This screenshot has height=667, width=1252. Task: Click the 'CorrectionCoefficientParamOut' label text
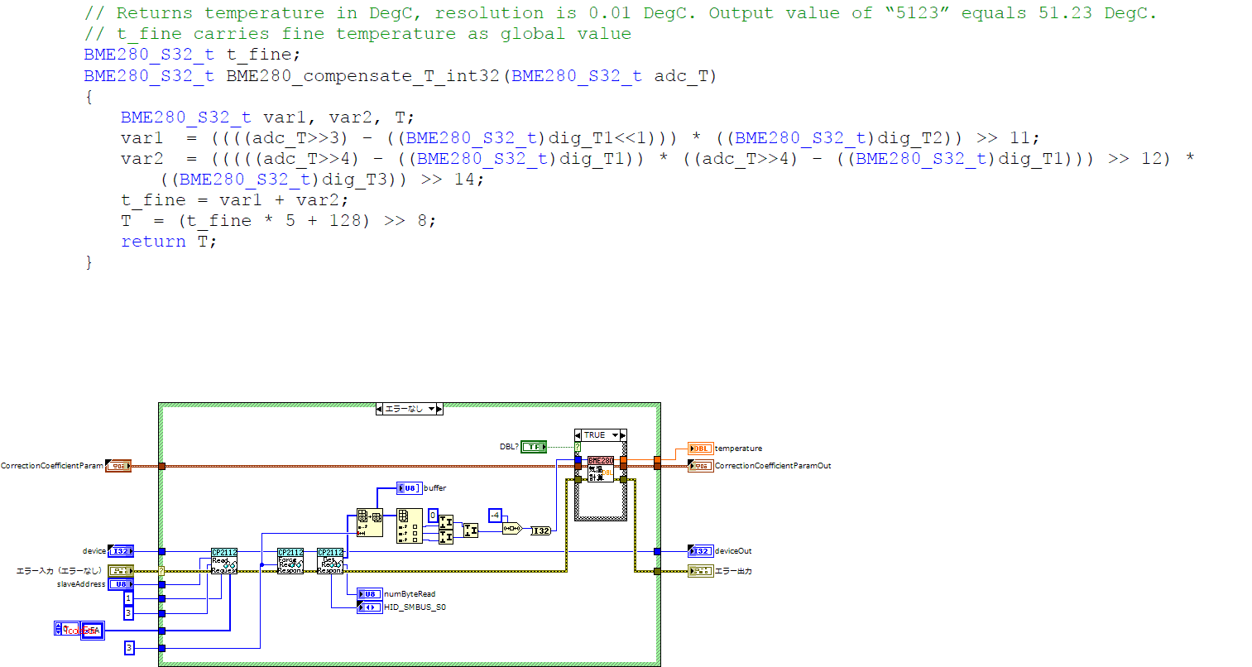[773, 466]
